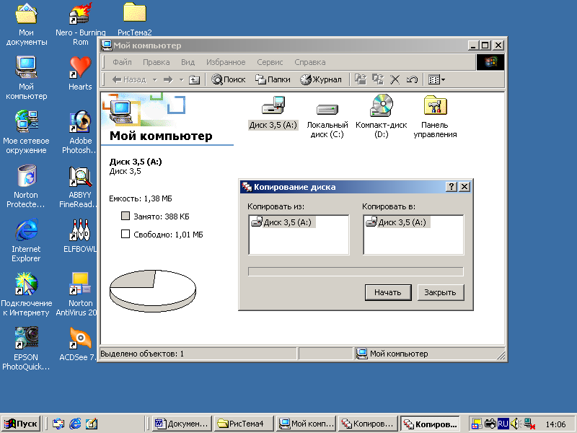
Task: Open the Поиск toolbar button
Action: coord(228,79)
